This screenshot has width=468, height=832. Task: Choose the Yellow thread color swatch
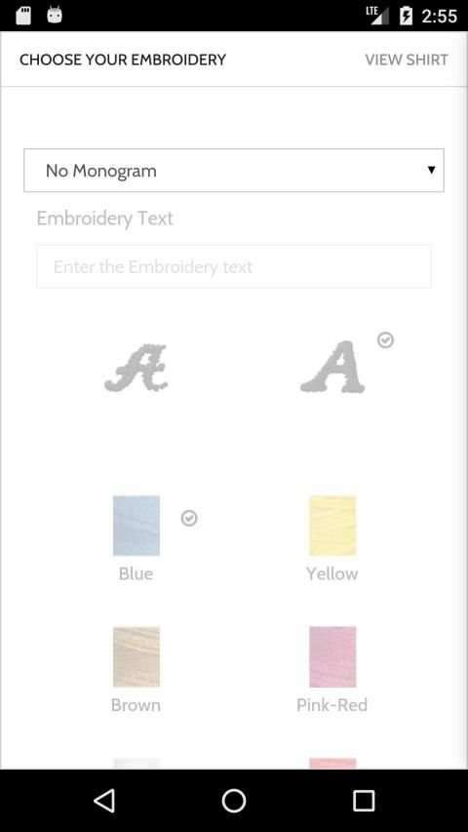click(x=332, y=526)
